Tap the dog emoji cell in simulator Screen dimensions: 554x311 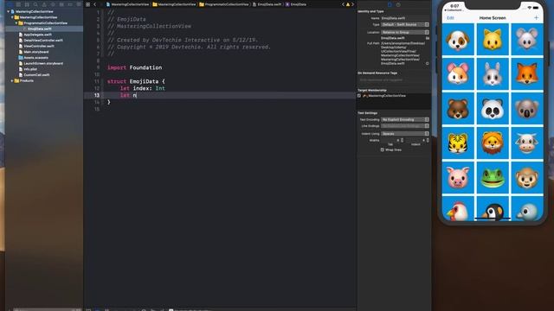pos(458,40)
